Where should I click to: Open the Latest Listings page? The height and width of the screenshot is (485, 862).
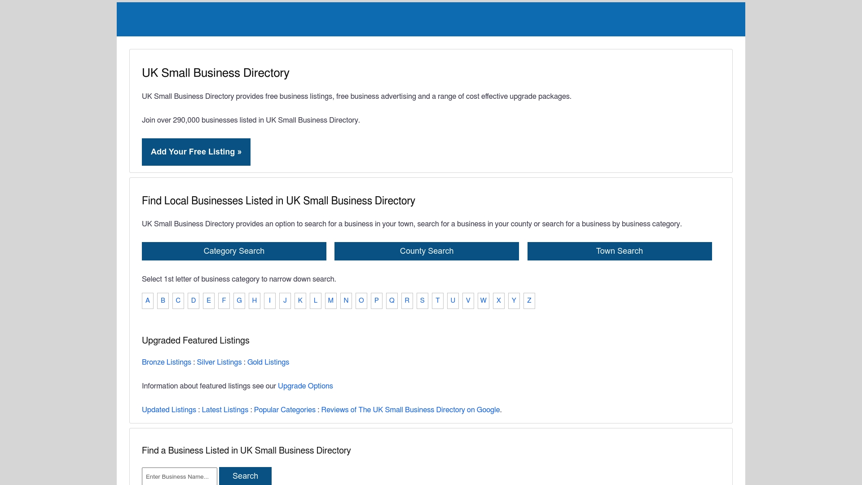[225, 410]
